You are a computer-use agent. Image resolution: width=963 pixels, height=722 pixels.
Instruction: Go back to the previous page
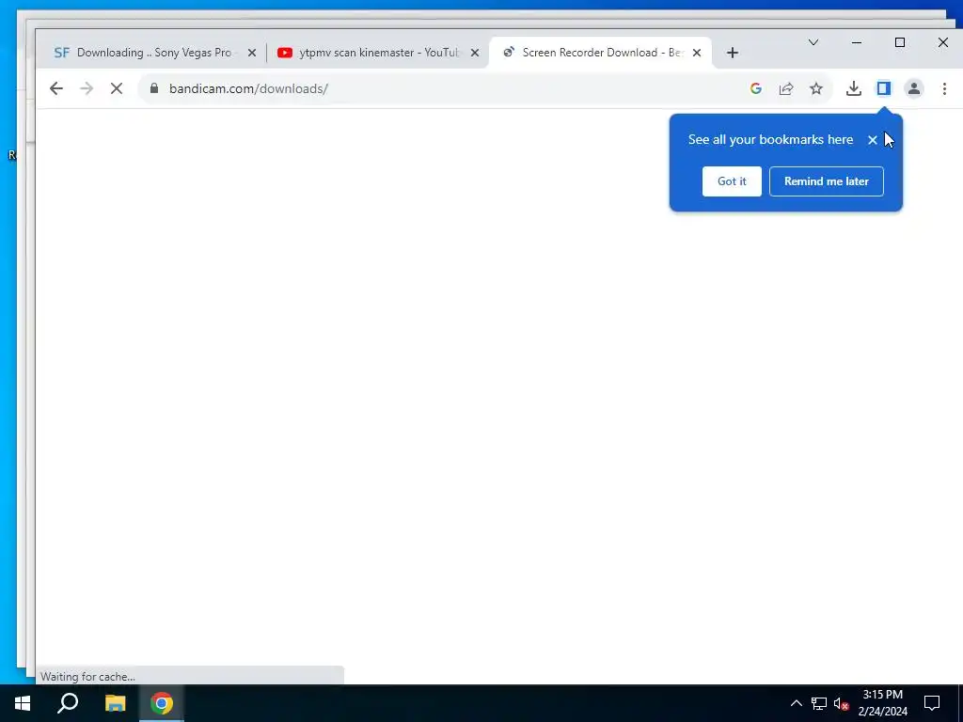(55, 88)
